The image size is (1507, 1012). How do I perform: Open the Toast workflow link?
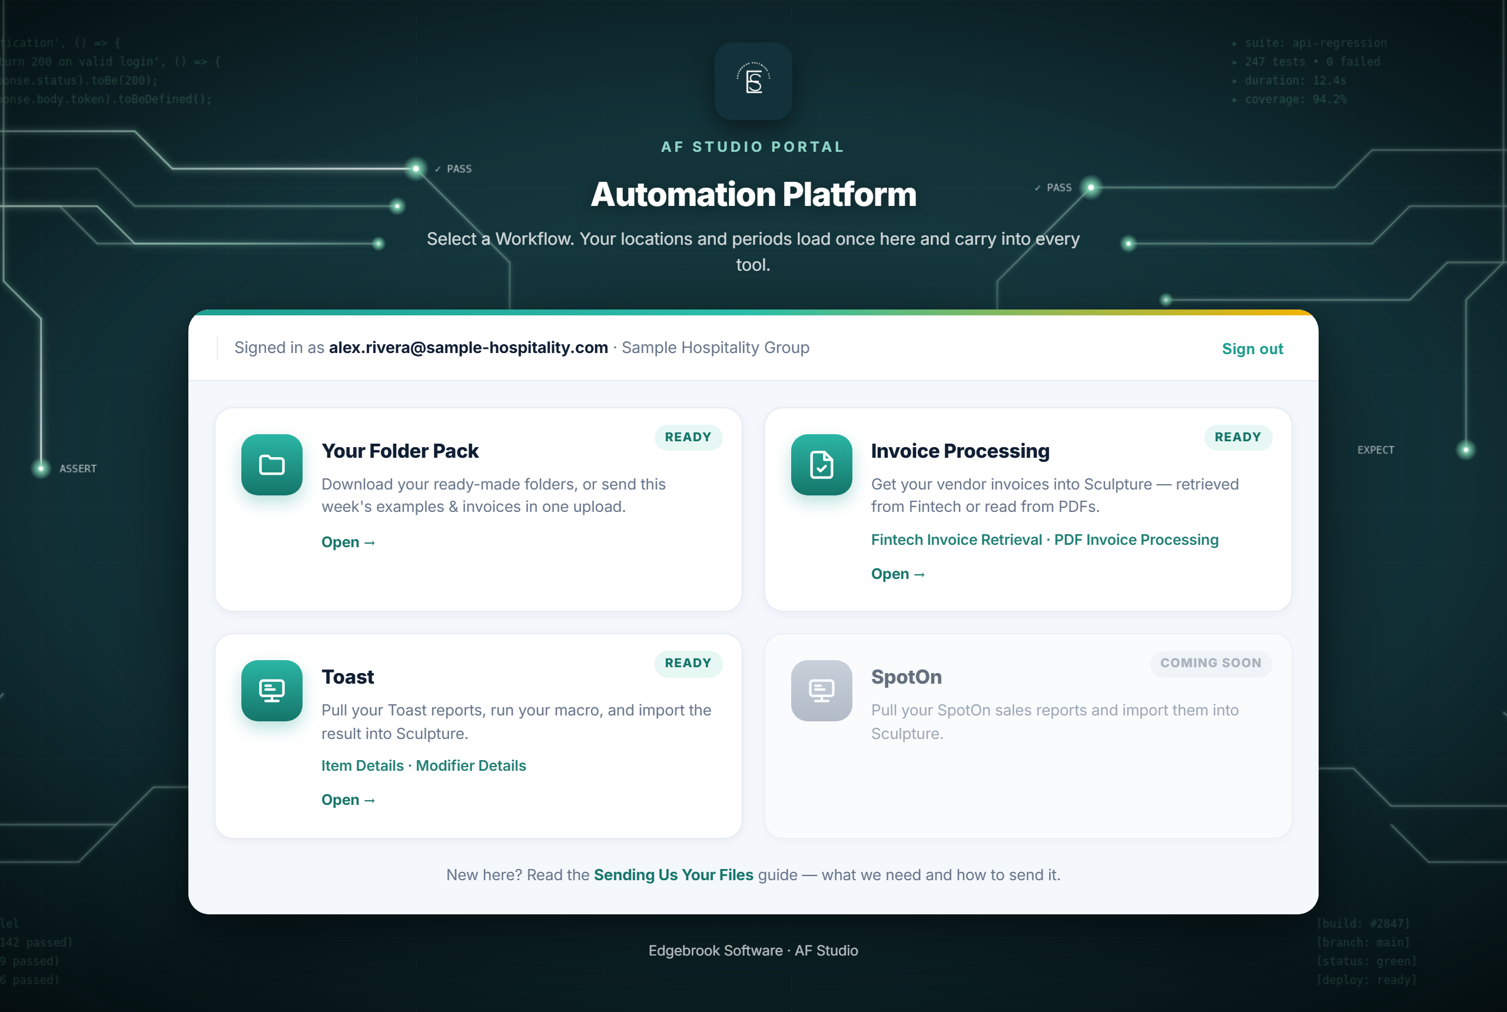coord(348,800)
